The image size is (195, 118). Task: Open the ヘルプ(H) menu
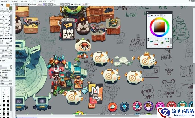pos(52,1)
